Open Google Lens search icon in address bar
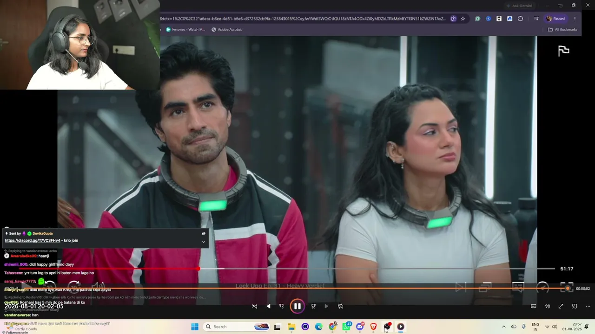This screenshot has height=334, width=595. (x=453, y=19)
